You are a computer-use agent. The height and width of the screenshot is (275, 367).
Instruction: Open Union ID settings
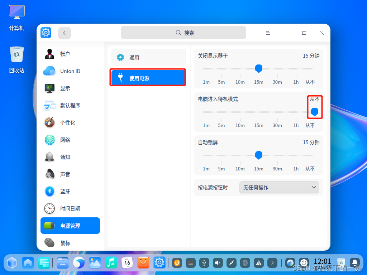pyautogui.click(x=70, y=71)
